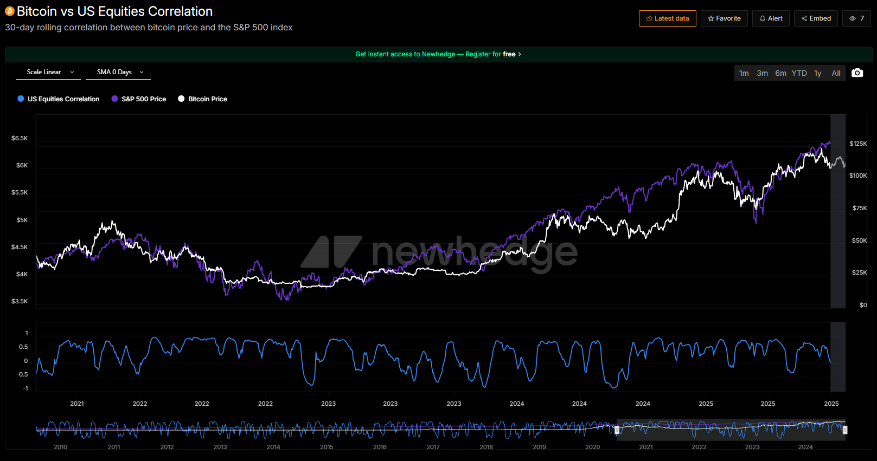Click the share icon in Embed button

[x=804, y=18]
